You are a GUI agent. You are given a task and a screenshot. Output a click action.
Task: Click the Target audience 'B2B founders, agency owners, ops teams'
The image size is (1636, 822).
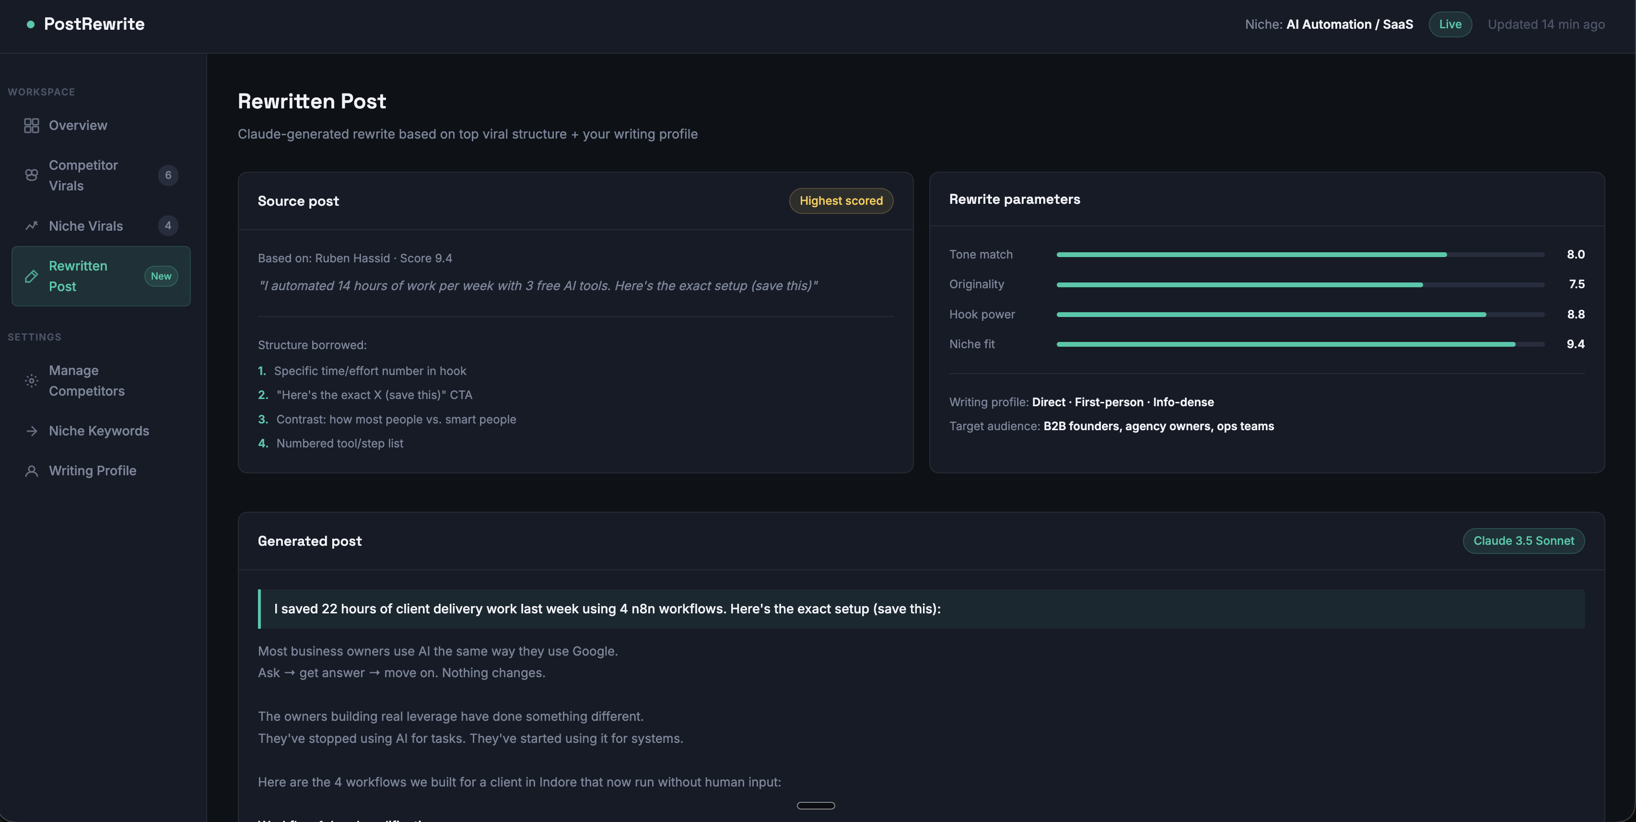pos(1158,426)
